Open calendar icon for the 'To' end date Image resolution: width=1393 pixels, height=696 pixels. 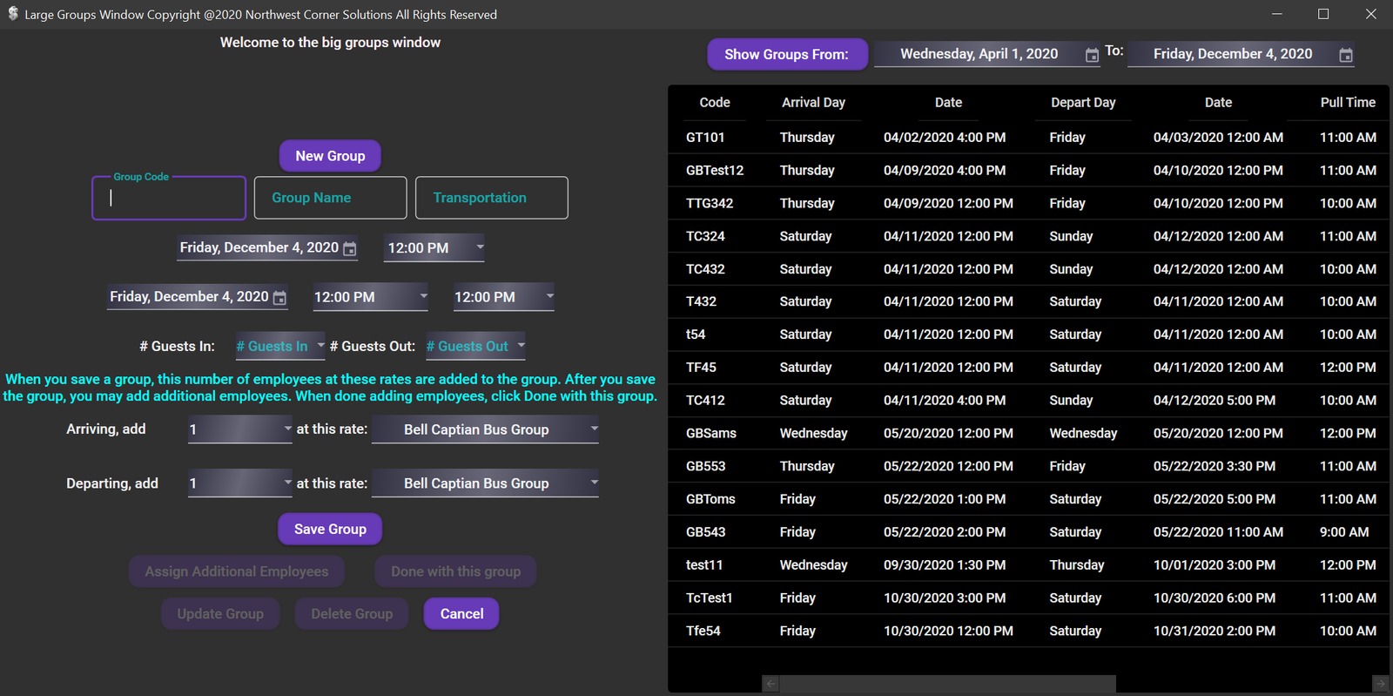click(1345, 55)
